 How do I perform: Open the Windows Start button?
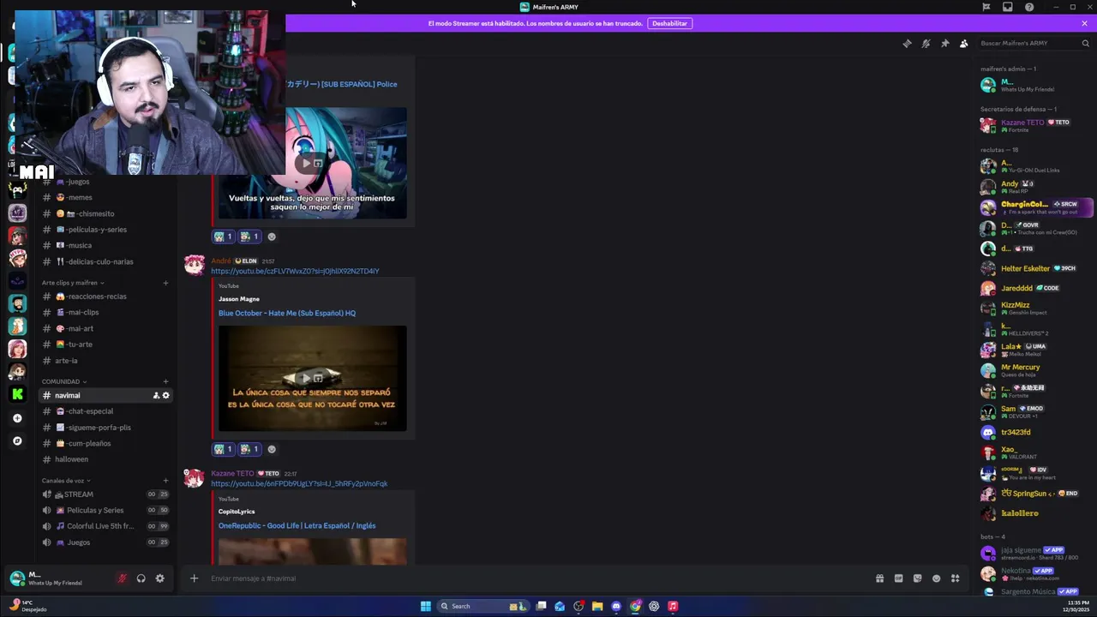[426, 606]
